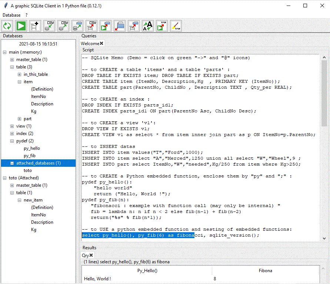Close the Welcome script tab
This screenshot has height=284, width=330.
pyautogui.click(x=101, y=44)
